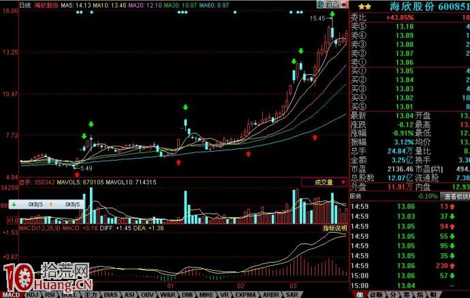Click the 海欣股份 600851 stock title
This screenshot has height=298, width=470.
coord(426,5)
